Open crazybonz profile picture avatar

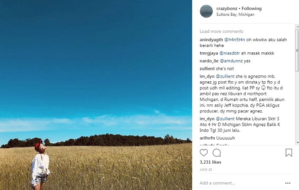click(206, 11)
